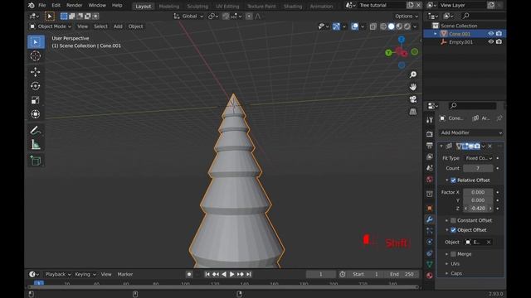The width and height of the screenshot is (531, 298).
Task: Disable Object Offset checkbox
Action: (x=453, y=230)
